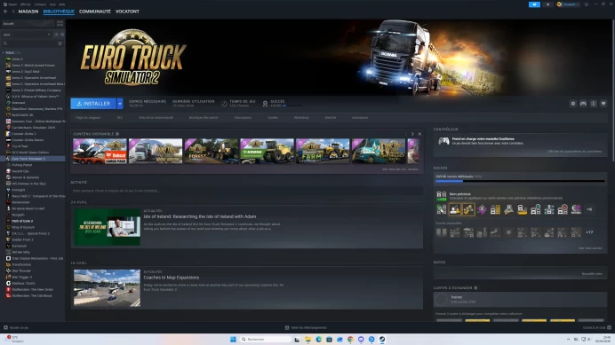Click Voir tous les DLC link
Screen dimensions: 615x345
click(400, 169)
